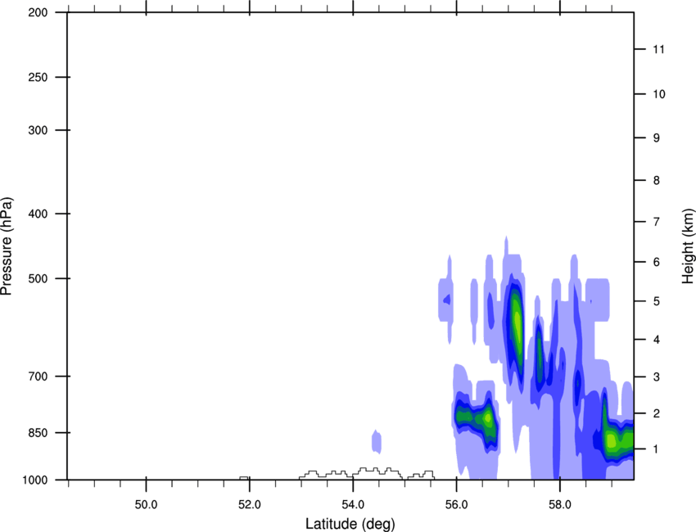Click the 52.0 latitude tick label
Image resolution: width=696 pixels, height=532 pixels.
pos(250,505)
